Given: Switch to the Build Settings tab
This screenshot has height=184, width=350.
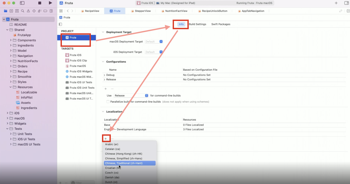Looking at the screenshot, I should point(198,24).
